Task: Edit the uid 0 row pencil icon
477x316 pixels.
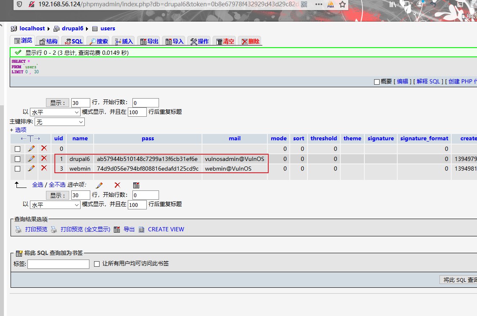Action: [x=31, y=148]
